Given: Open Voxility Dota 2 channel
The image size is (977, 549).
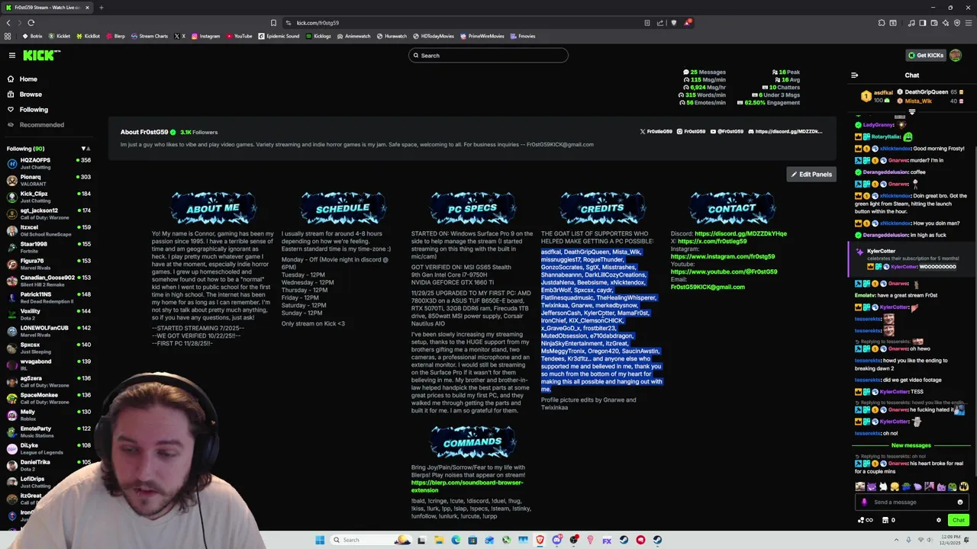Looking at the screenshot, I should coord(47,314).
